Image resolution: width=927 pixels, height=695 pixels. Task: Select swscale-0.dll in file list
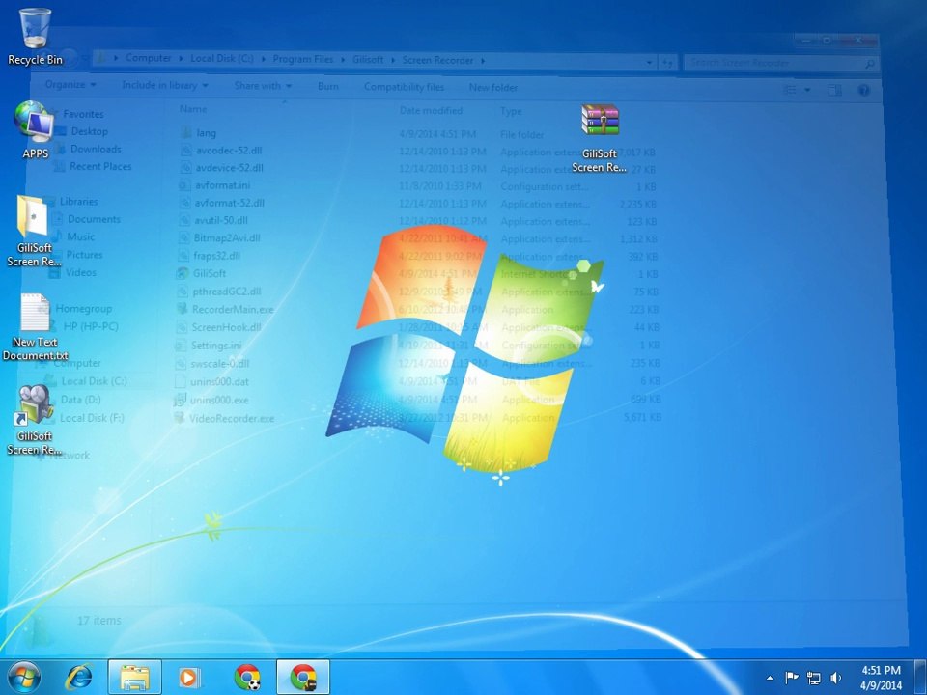pyautogui.click(x=219, y=364)
